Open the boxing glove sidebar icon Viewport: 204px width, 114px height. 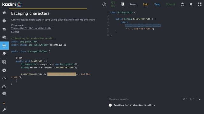pos(4,54)
